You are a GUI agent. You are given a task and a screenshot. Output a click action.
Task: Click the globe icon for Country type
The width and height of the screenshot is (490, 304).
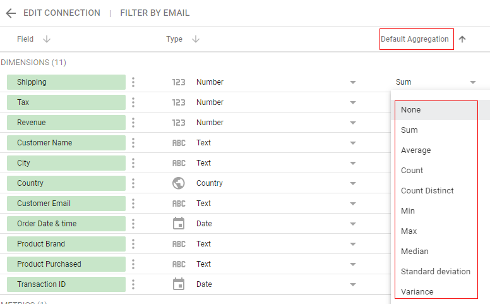179,183
